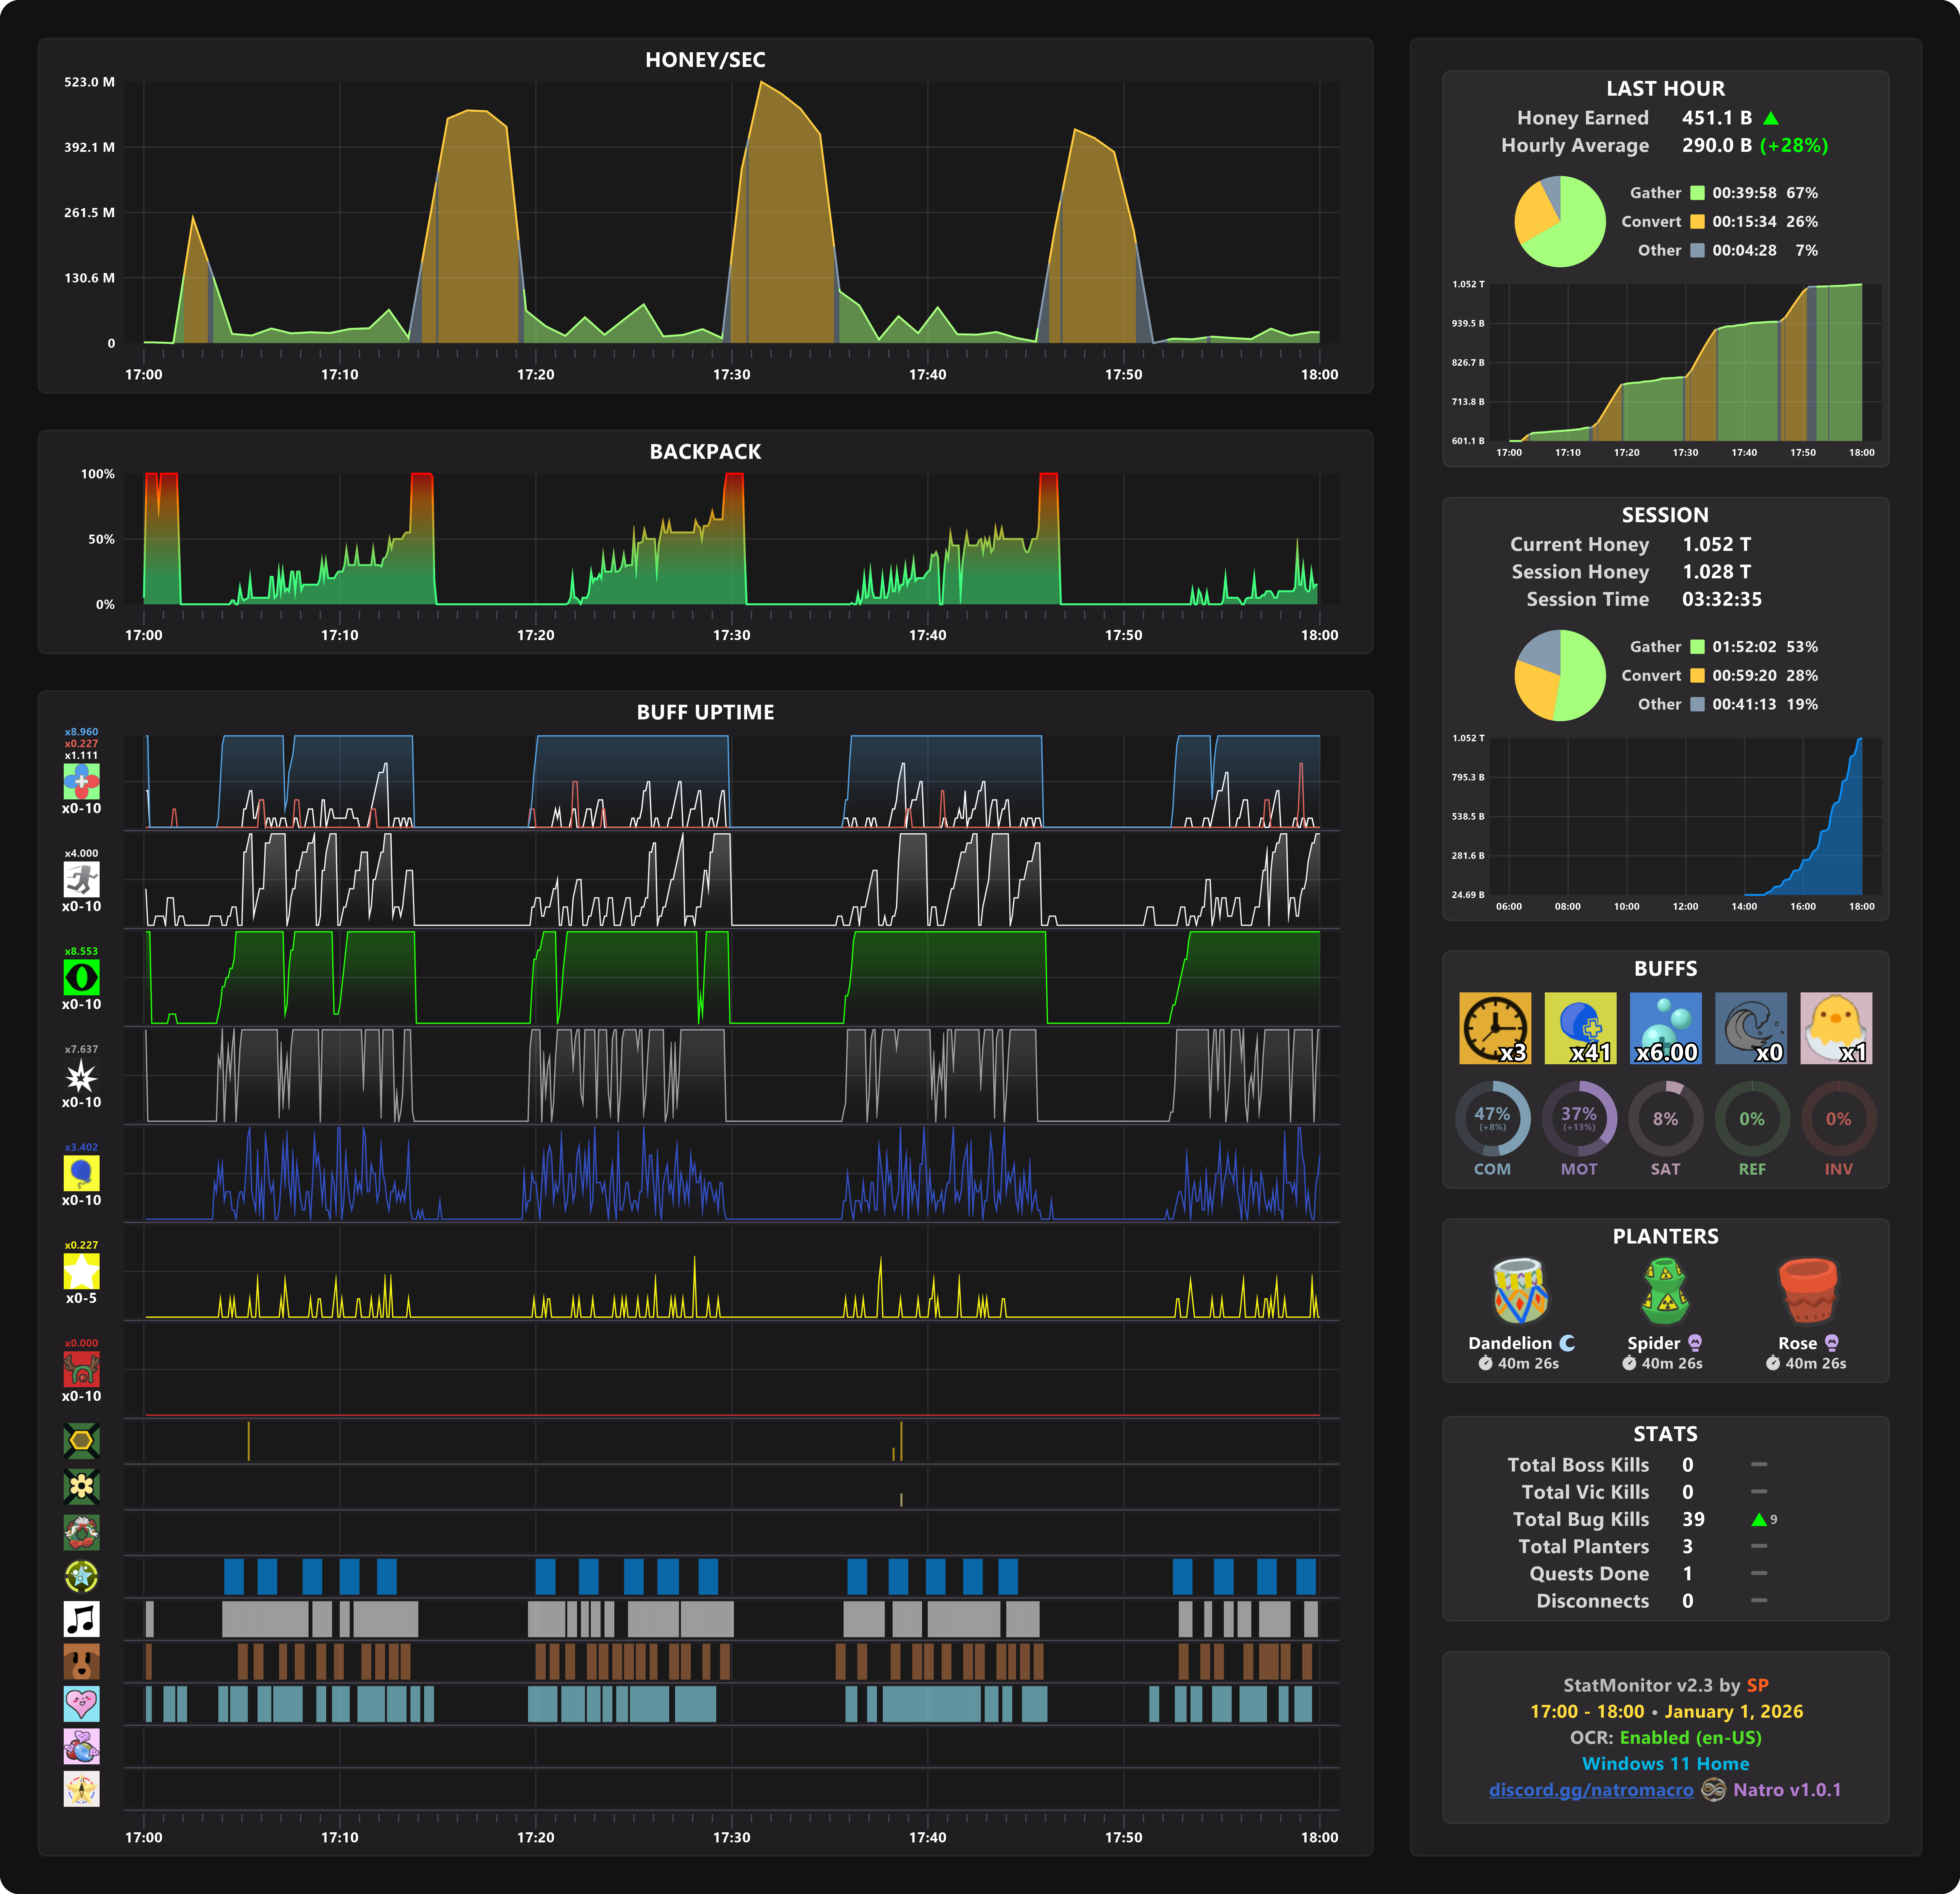Click the yellow Convert legend swatch in Session

1697,676
